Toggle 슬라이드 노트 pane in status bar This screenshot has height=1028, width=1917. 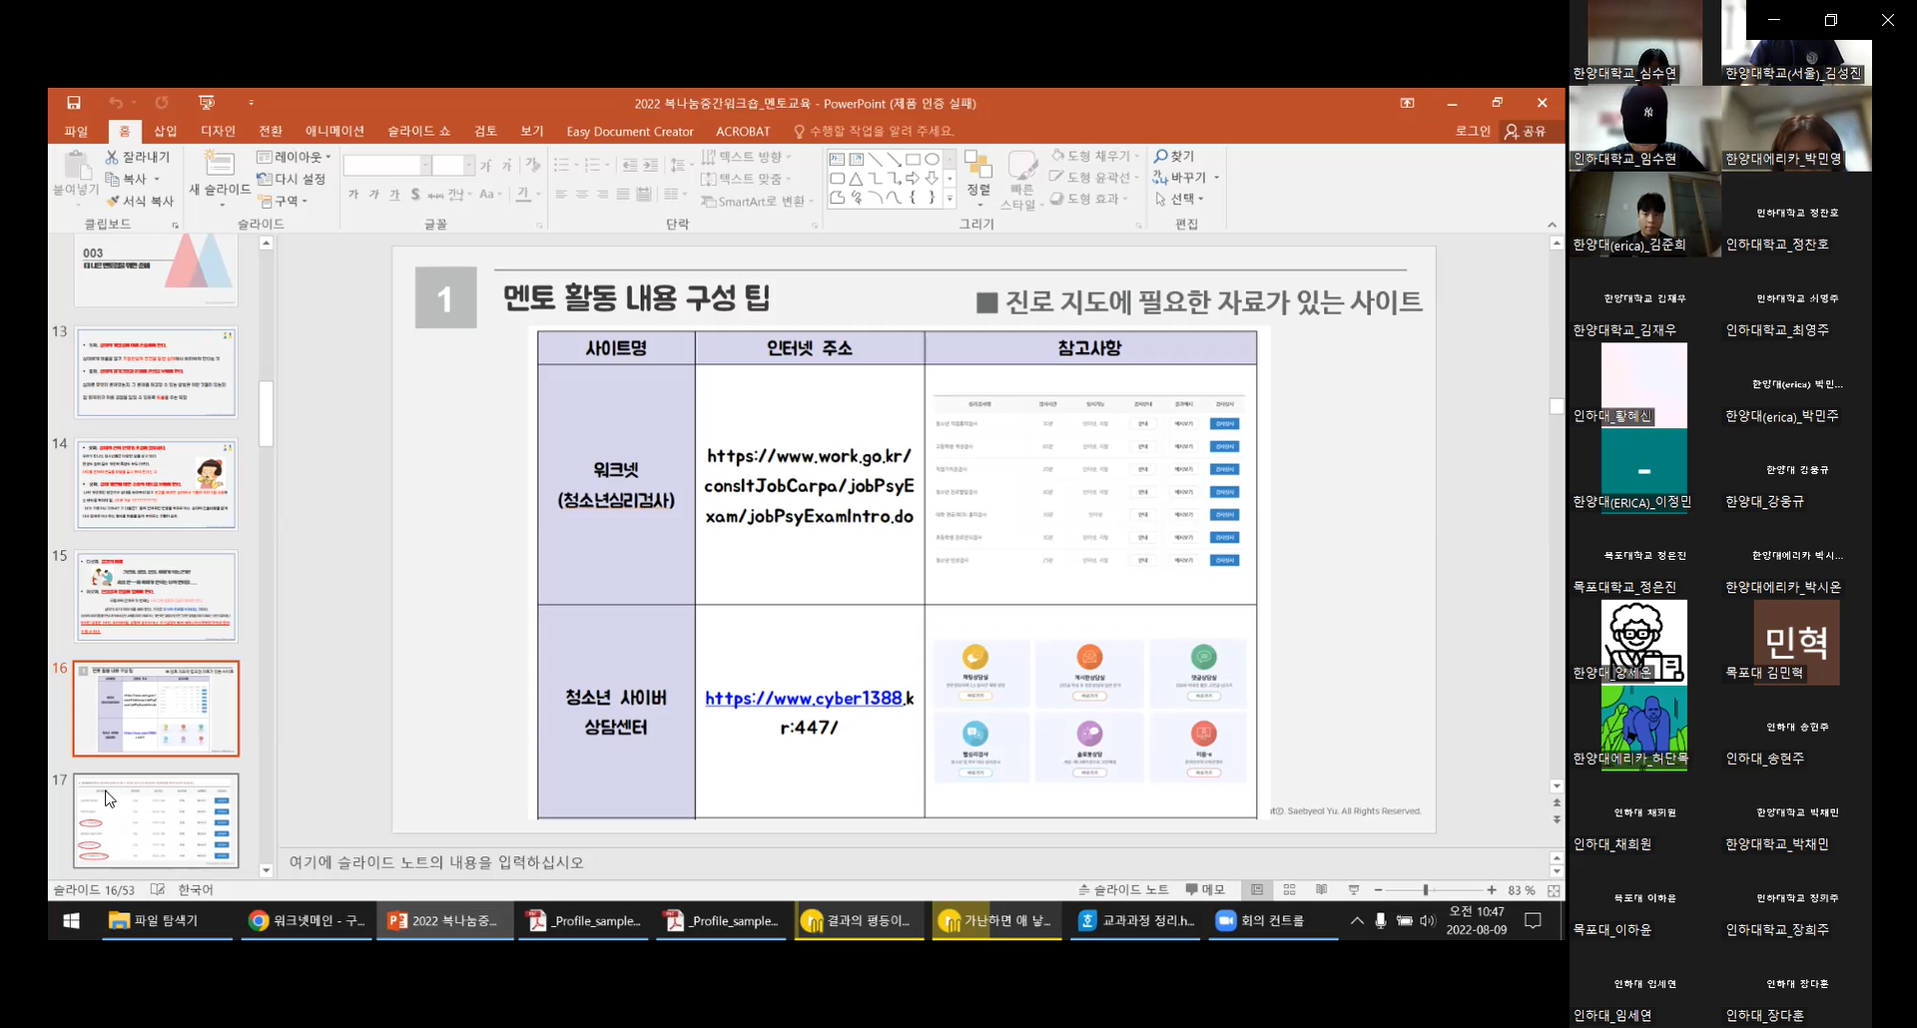pyautogui.click(x=1123, y=890)
